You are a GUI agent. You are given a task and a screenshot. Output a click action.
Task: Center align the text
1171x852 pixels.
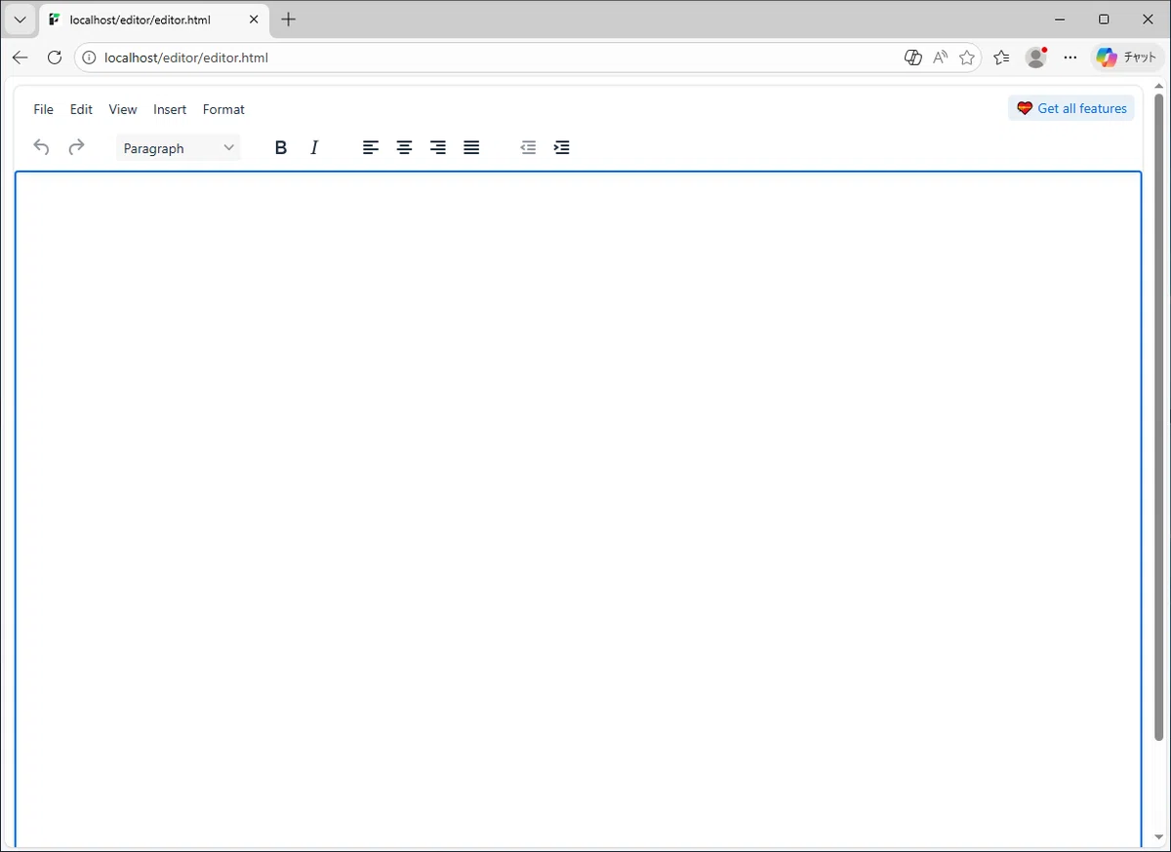click(x=404, y=148)
